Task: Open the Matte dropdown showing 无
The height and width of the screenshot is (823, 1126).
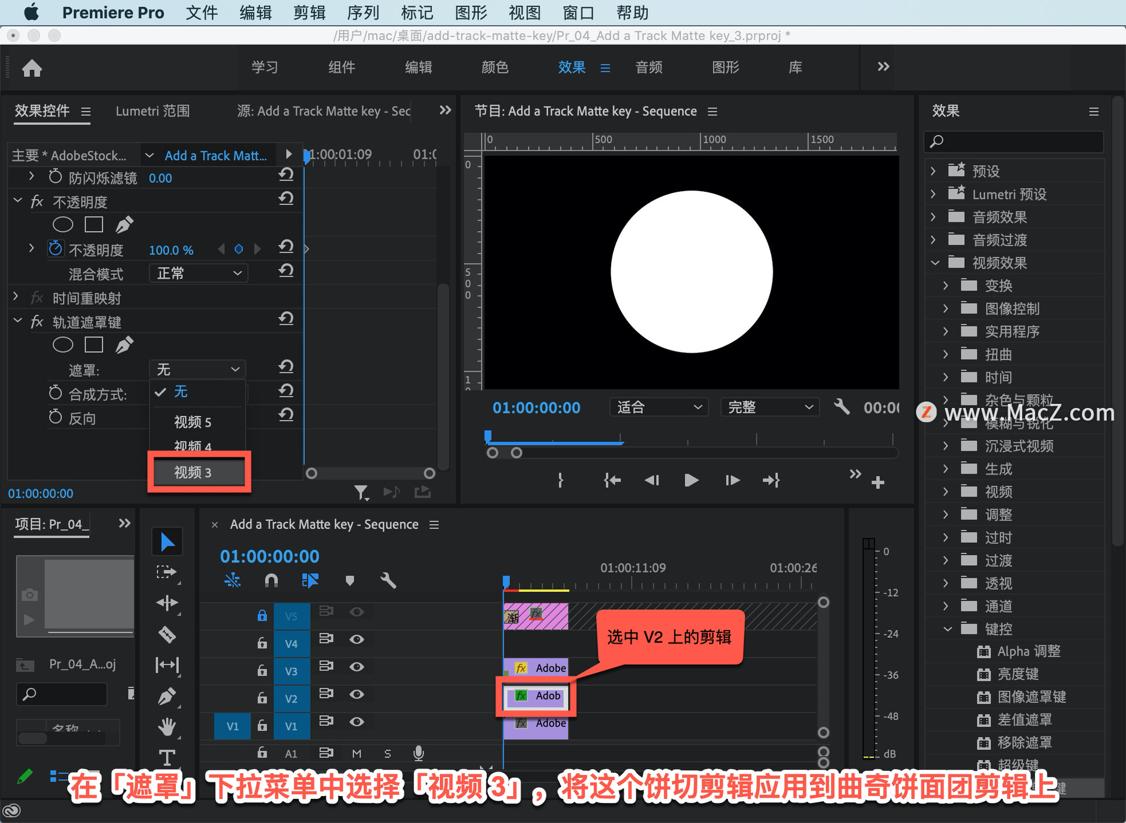Action: pyautogui.click(x=197, y=369)
